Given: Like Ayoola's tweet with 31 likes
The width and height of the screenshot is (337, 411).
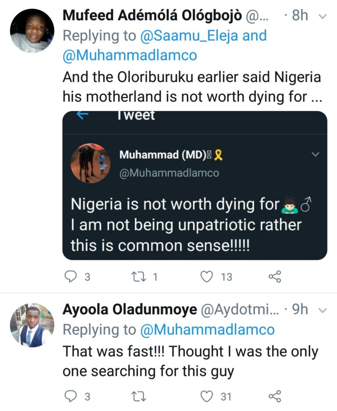Looking at the screenshot, I should 207,397.
